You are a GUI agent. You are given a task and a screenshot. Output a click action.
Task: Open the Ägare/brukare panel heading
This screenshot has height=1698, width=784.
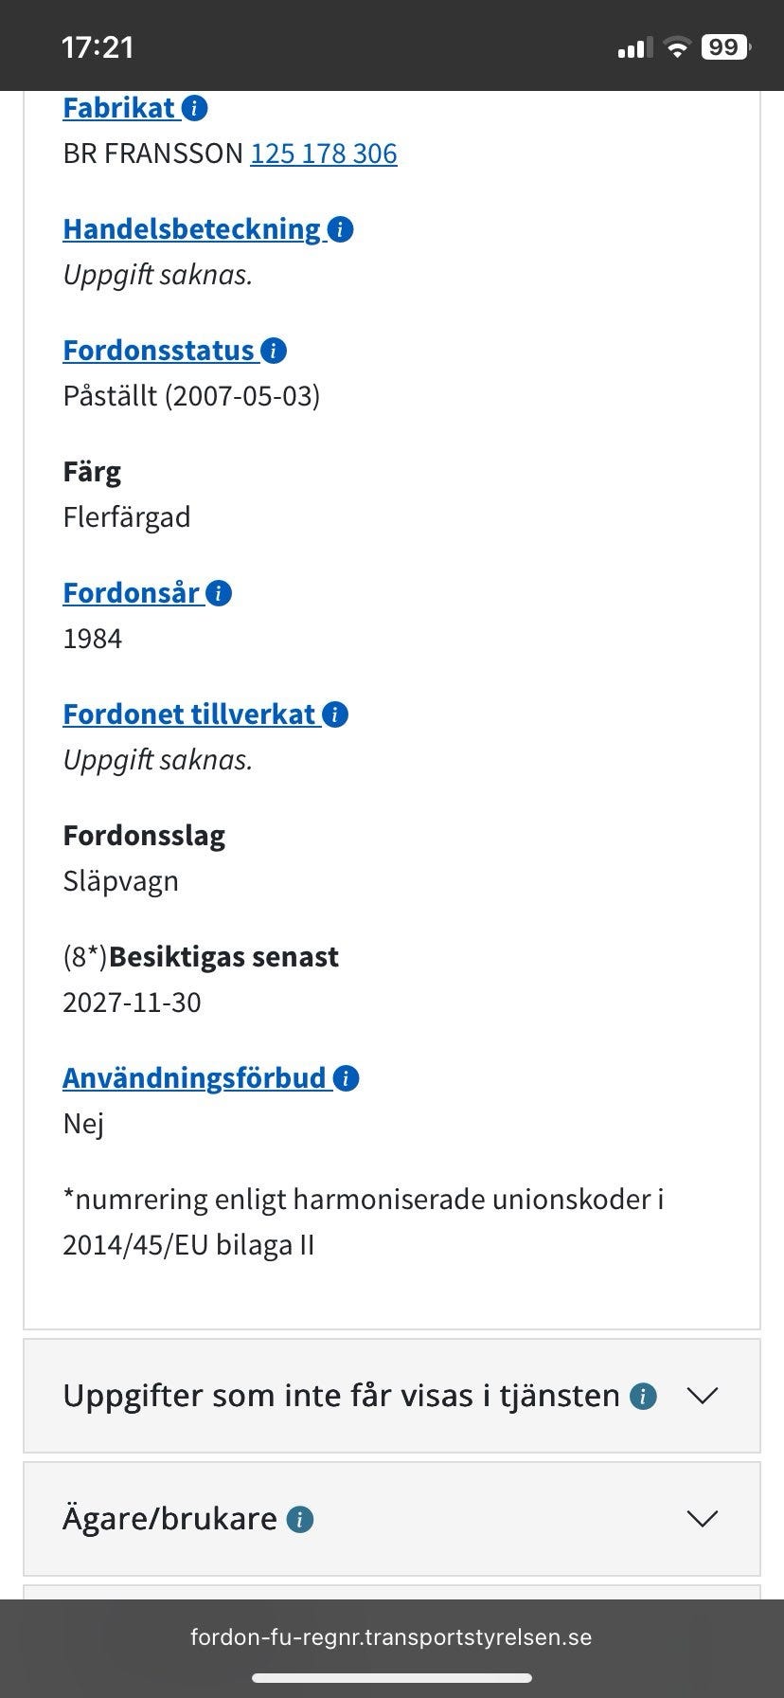click(x=170, y=1519)
